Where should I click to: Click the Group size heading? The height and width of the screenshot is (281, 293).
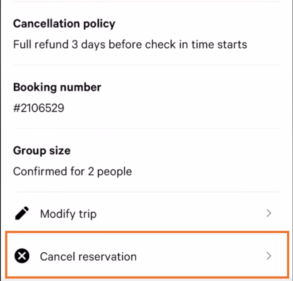coord(42,151)
